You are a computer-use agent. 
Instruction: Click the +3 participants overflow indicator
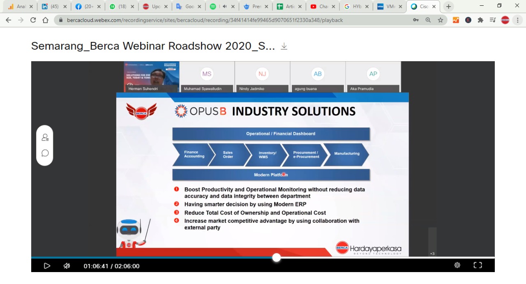tap(432, 254)
